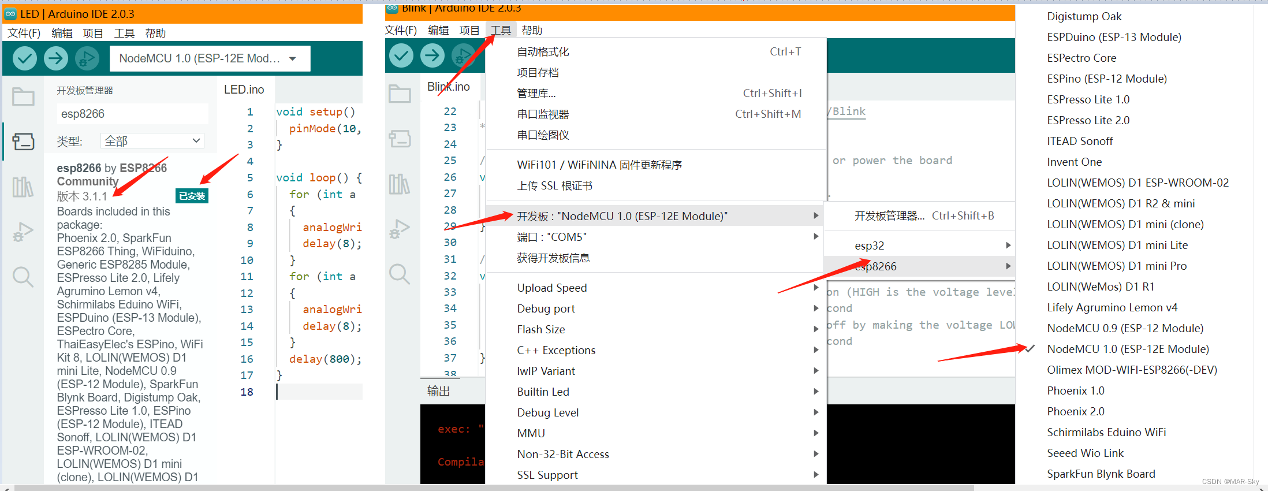Click Upload arrow button in Blink window
This screenshot has height=491, width=1268.
click(432, 56)
